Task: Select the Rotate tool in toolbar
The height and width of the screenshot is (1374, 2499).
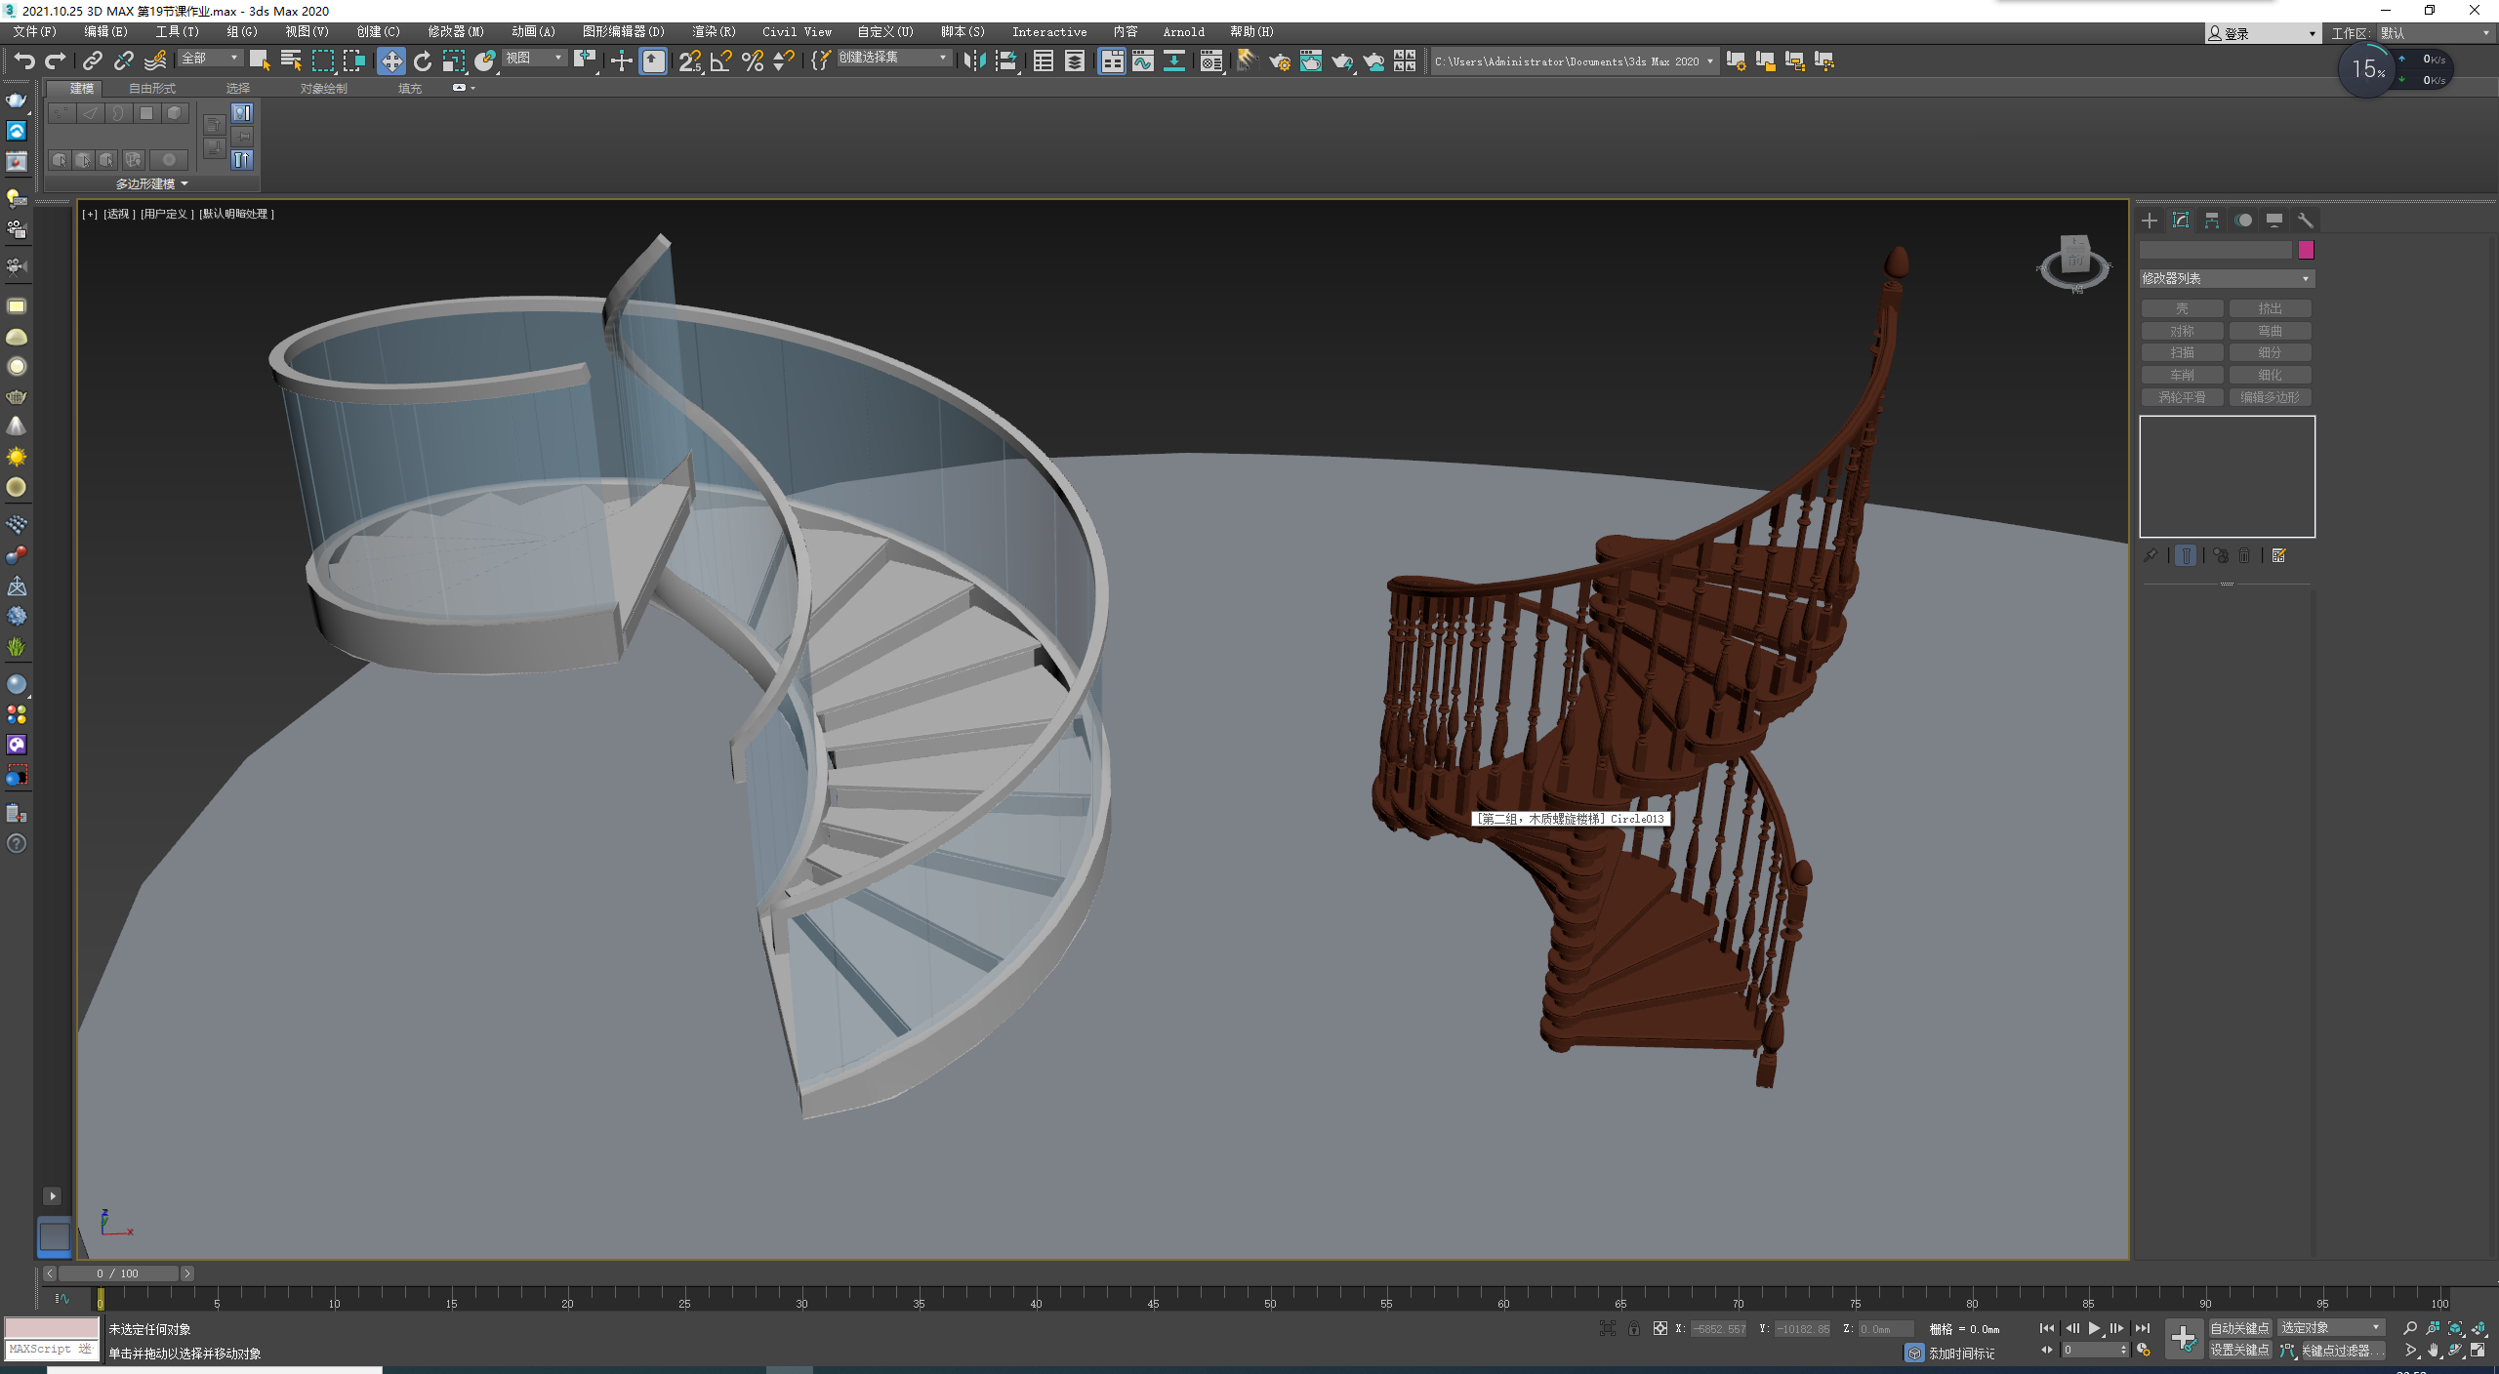Action: click(x=422, y=61)
